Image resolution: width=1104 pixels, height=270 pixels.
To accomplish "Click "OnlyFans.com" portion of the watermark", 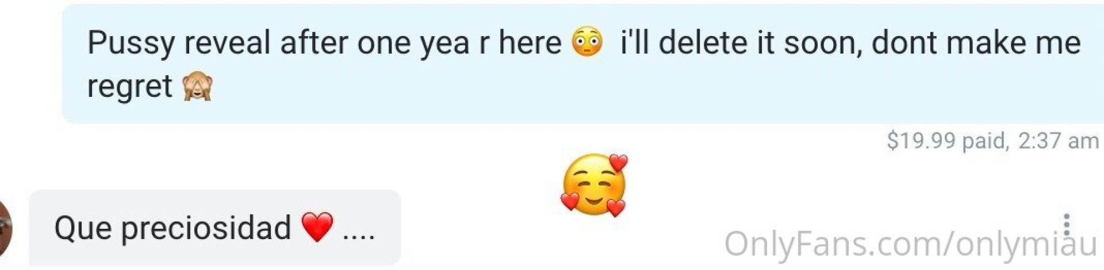I will pyautogui.click(x=833, y=244).
